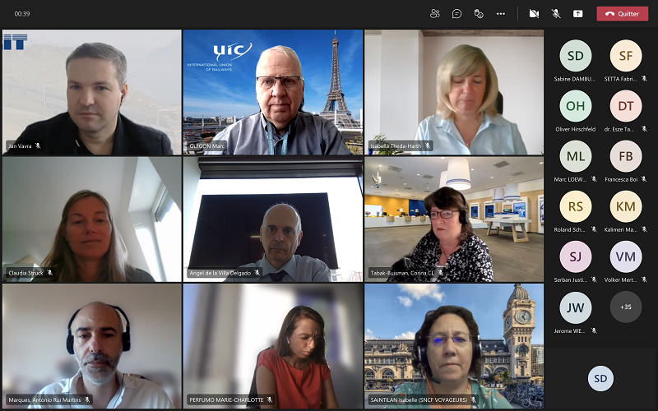Share content with the share tray icon
Screen dimensions: 658x411
pos(578,13)
